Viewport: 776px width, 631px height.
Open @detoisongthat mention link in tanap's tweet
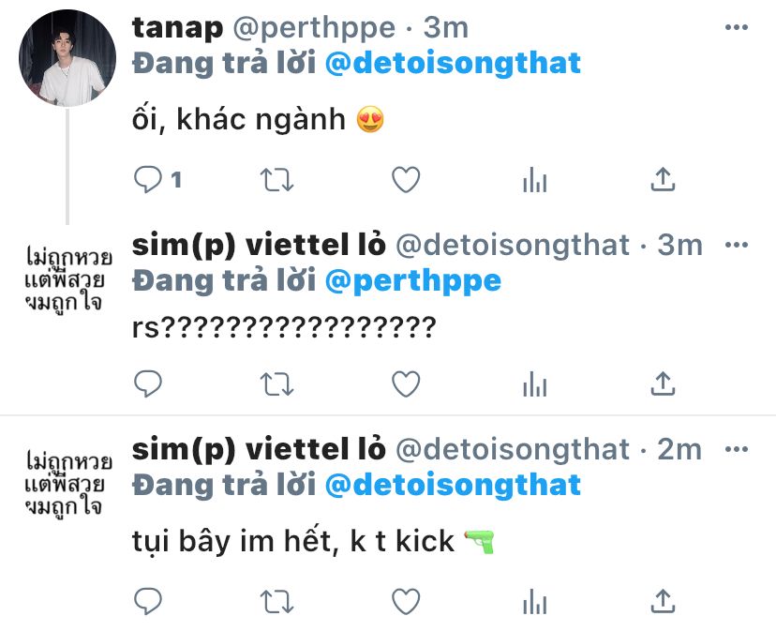pyautogui.click(x=453, y=63)
